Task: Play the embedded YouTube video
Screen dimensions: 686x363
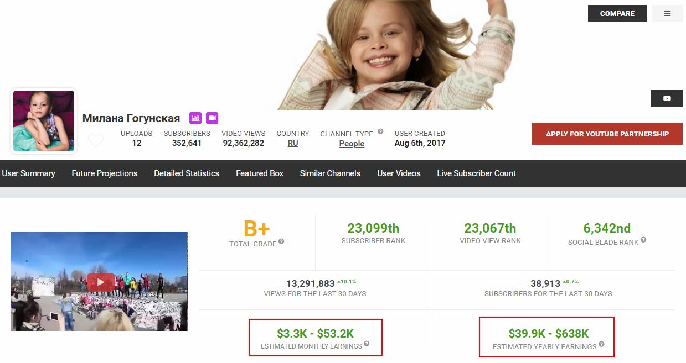Action: (x=100, y=282)
